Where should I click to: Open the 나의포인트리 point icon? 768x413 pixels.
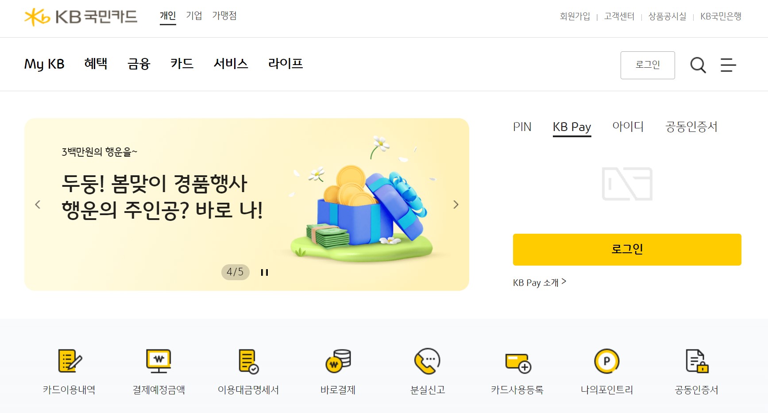pos(607,361)
